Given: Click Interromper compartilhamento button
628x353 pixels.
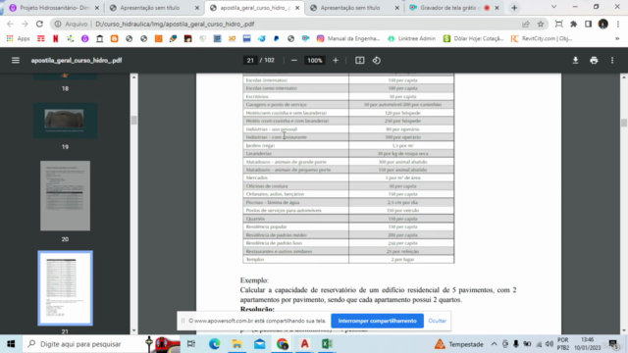Looking at the screenshot, I should tap(377, 321).
